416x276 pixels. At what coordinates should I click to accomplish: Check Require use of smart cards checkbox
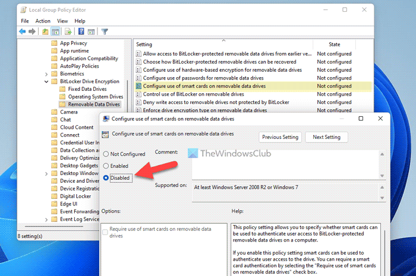(105, 232)
